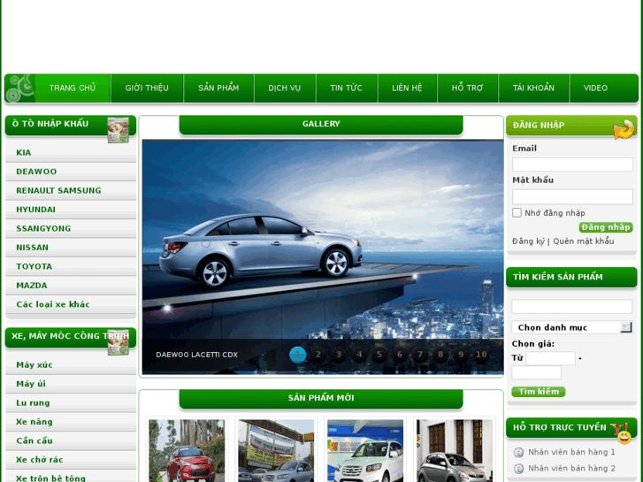Open SSANGYONG category
Screen dimensions: 643x482
43,228
